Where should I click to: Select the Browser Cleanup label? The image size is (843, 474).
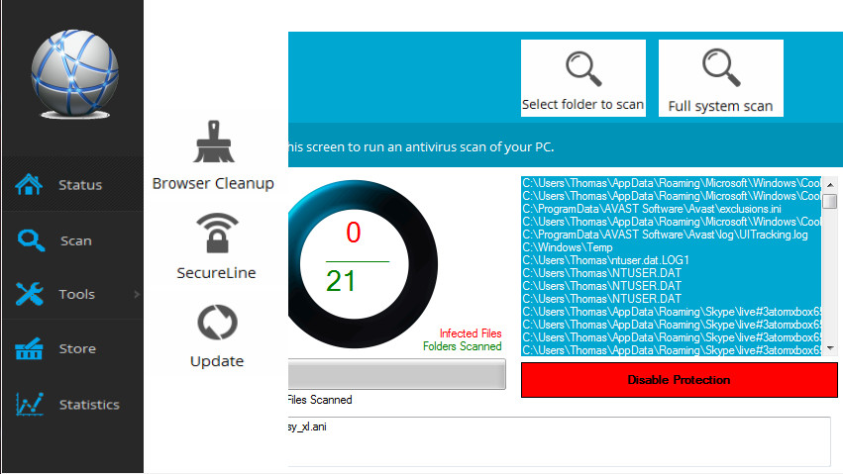click(x=213, y=184)
